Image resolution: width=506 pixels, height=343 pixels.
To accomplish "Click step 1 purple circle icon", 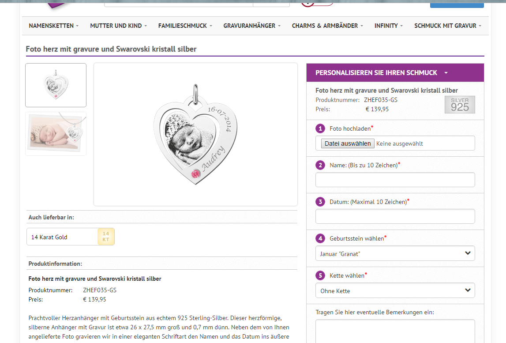I will click(x=320, y=128).
